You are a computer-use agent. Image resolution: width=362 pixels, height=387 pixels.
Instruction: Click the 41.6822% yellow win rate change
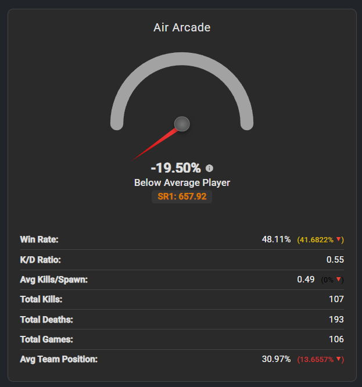pos(316,240)
